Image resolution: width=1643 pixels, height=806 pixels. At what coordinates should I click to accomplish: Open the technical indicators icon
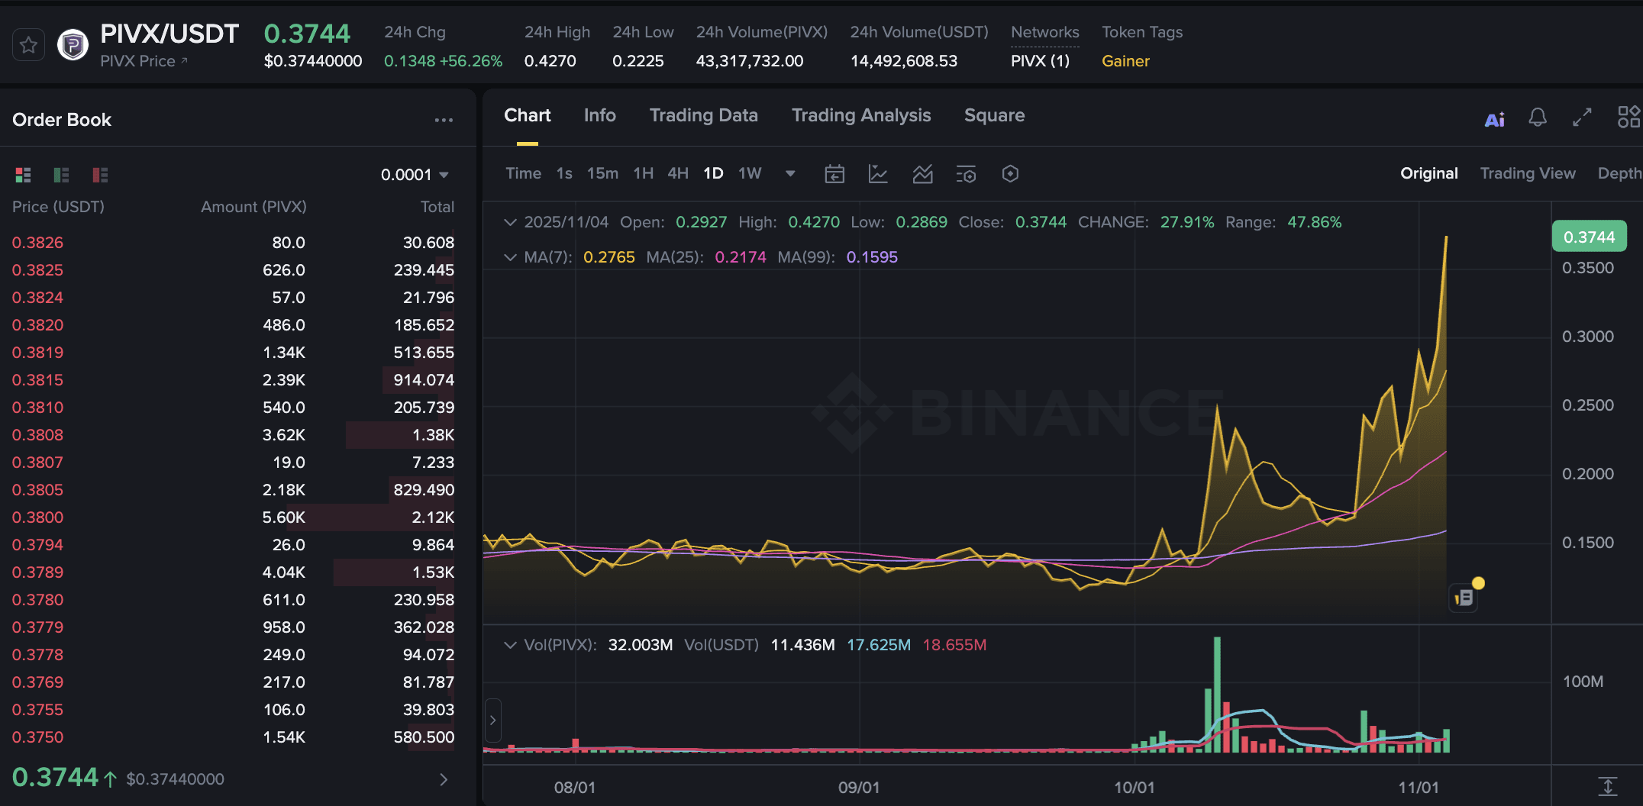coord(922,174)
